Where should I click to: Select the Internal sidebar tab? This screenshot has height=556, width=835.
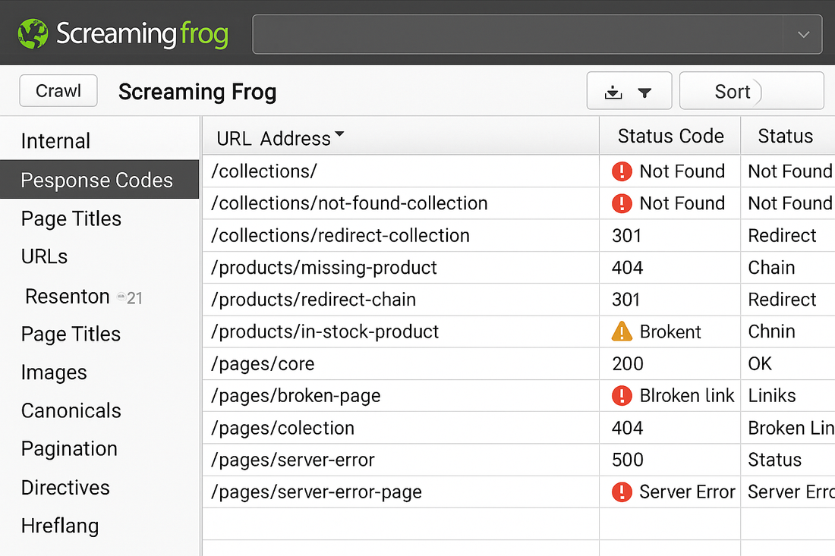click(x=55, y=141)
